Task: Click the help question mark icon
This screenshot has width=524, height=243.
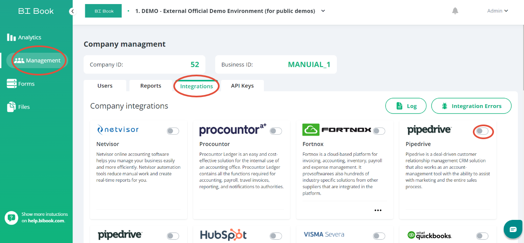Action: tap(11, 218)
